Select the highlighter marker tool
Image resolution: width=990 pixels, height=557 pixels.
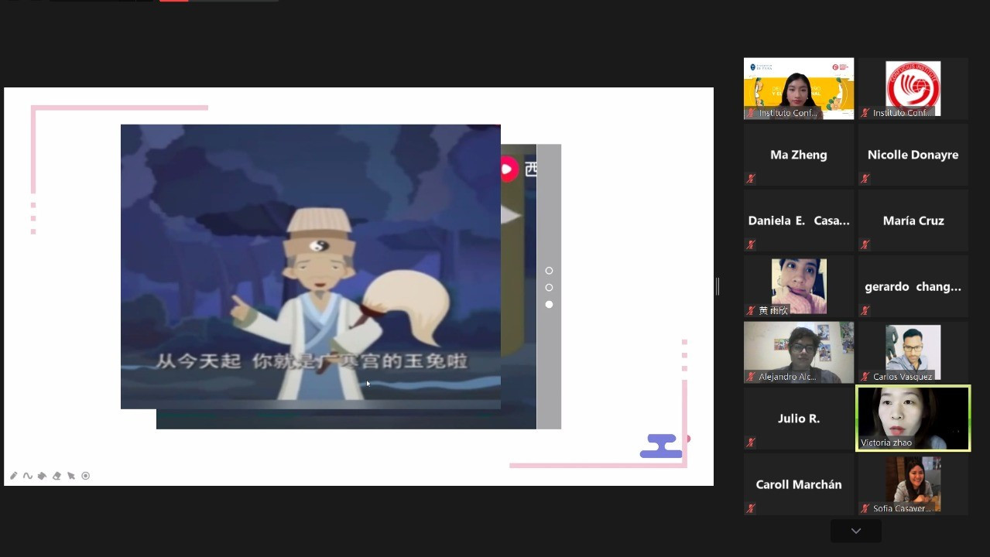[x=42, y=476]
